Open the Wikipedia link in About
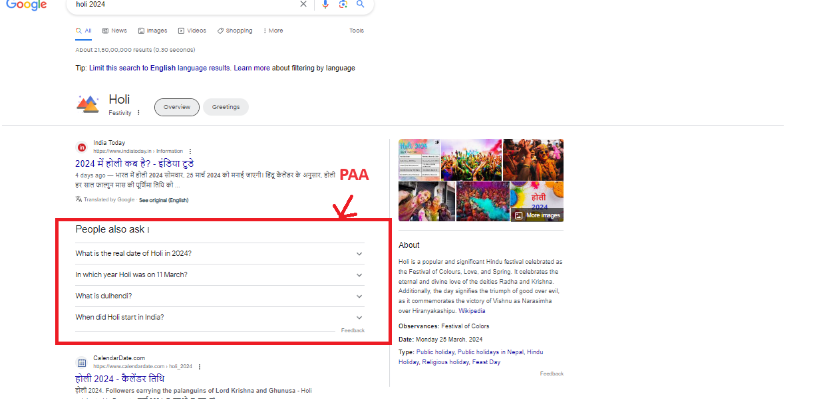Viewport: 823px width, 414px height. coord(472,311)
